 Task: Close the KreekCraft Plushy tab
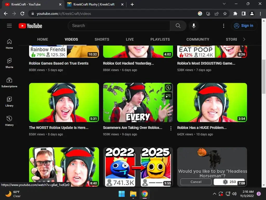(x=122, y=4)
